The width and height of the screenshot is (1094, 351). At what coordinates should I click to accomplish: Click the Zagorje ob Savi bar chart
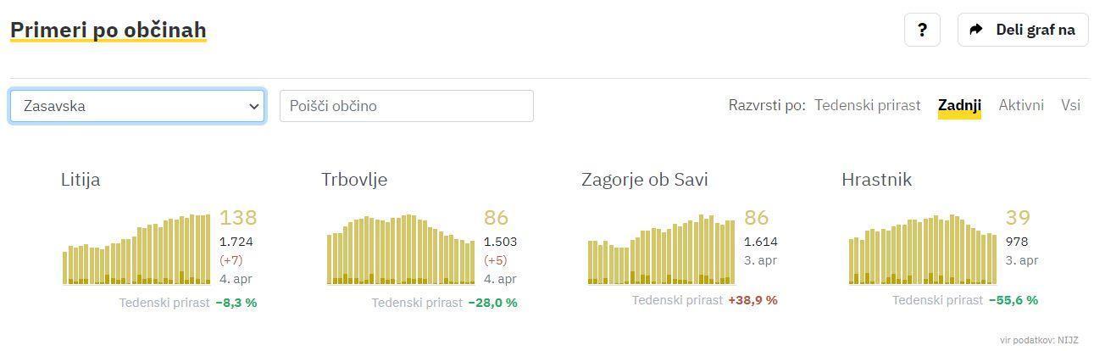(661, 251)
